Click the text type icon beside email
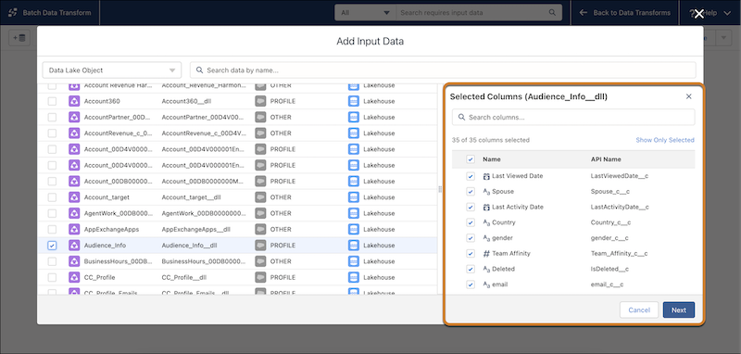 [x=485, y=284]
